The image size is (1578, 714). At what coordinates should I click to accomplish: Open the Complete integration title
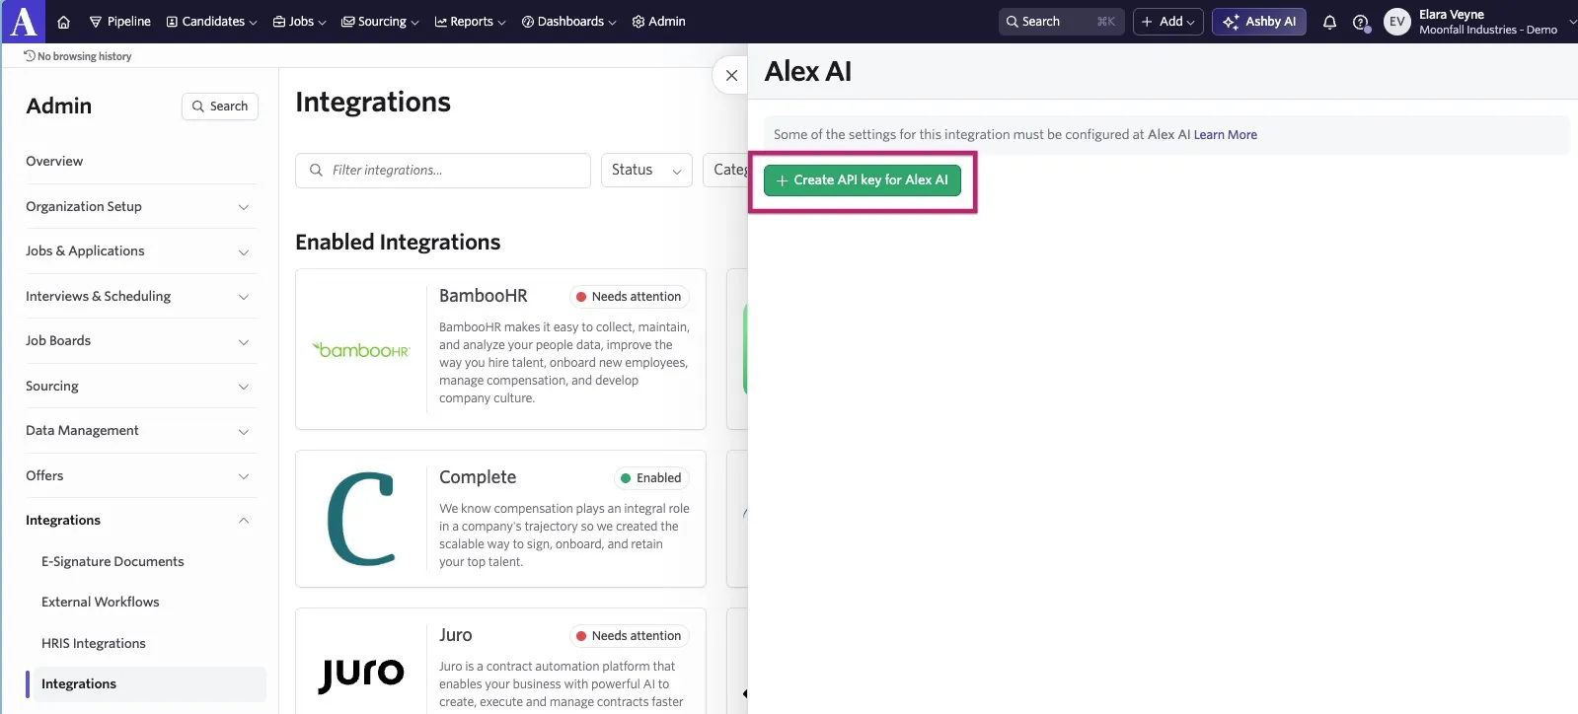click(x=478, y=477)
